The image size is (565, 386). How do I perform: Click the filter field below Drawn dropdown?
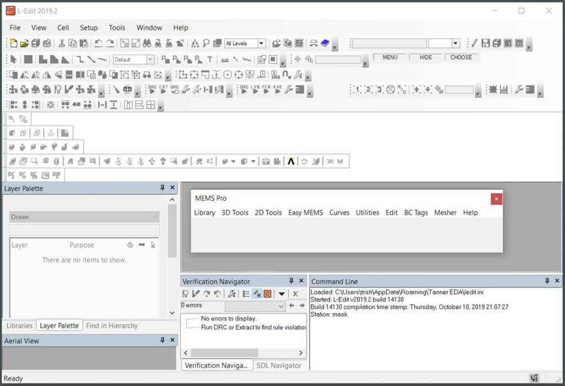84,230
